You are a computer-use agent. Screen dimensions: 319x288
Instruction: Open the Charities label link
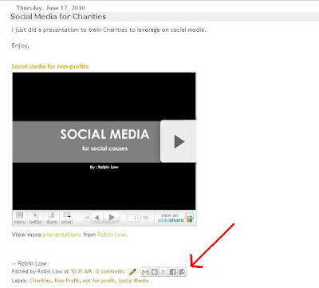coord(40,280)
